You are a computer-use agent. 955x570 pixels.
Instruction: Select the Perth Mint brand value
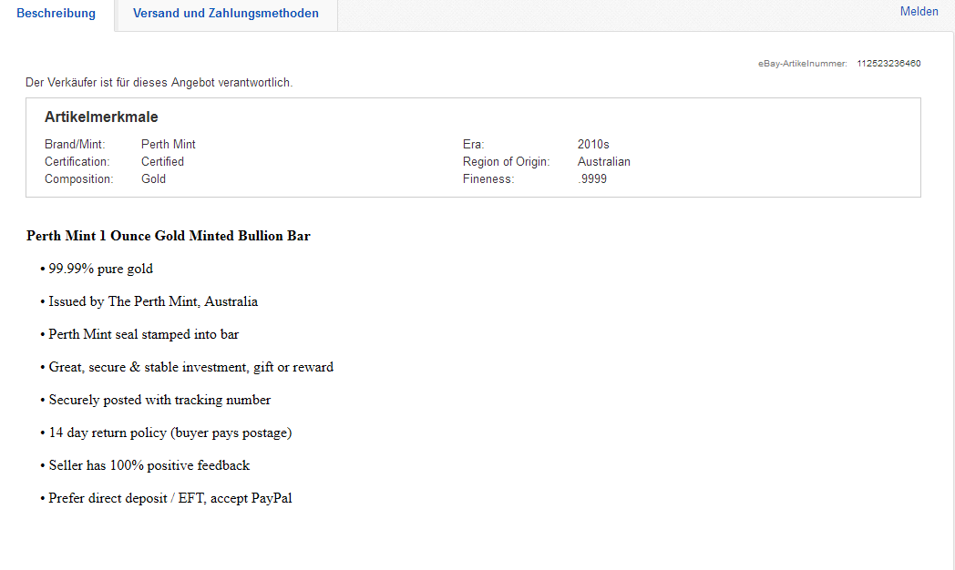[168, 144]
